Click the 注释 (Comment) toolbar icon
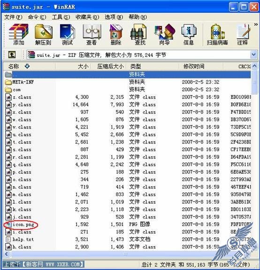Viewport: 260px width, 270px height. coord(243,34)
